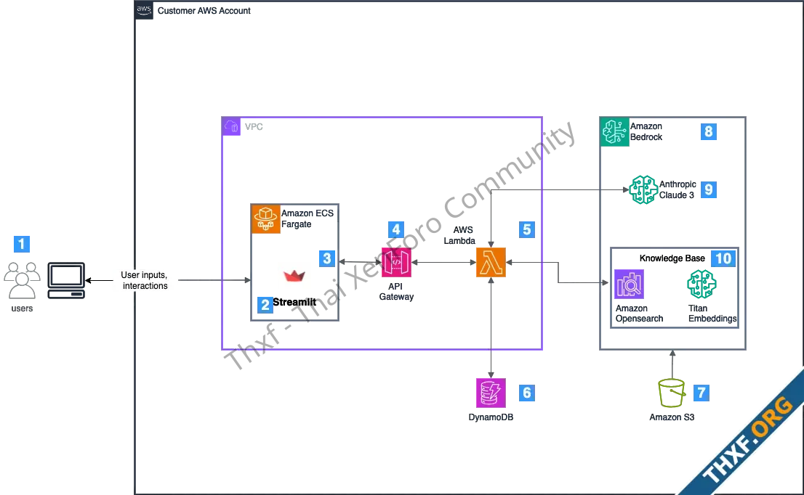This screenshot has height=495, width=804.
Task: Select the pink API Gateway icon
Action: pos(396,263)
